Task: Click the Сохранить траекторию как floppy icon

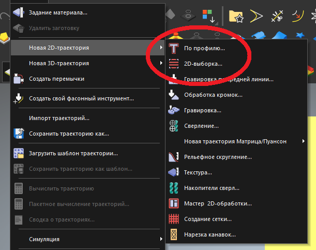Action: pyautogui.click(x=19, y=134)
